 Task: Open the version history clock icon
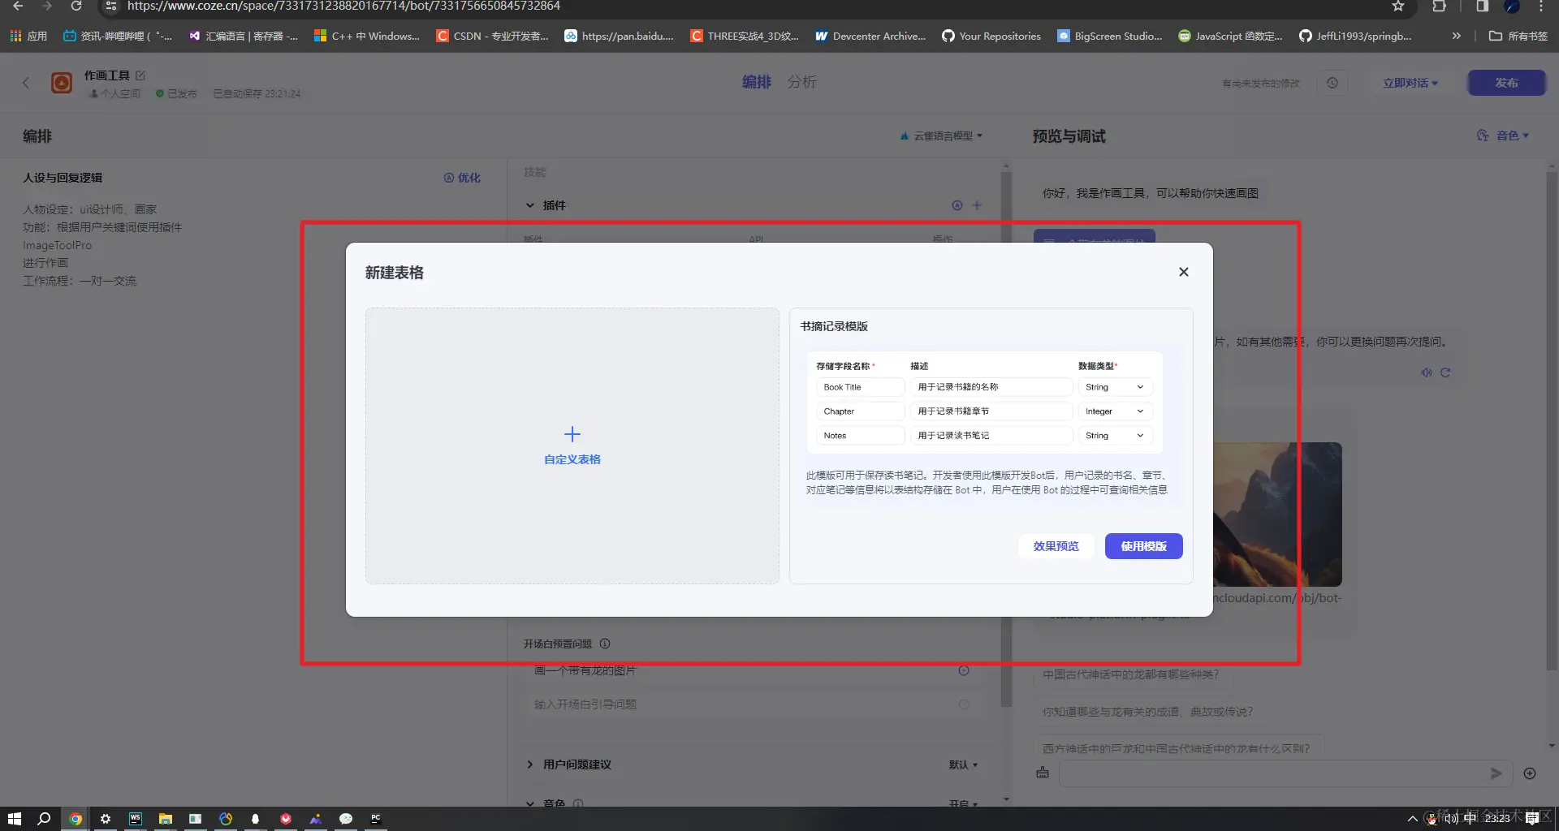tap(1332, 83)
